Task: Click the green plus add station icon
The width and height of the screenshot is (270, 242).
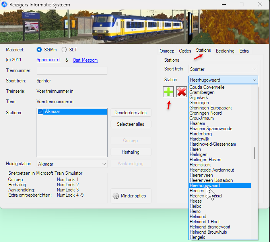Action: click(169, 92)
